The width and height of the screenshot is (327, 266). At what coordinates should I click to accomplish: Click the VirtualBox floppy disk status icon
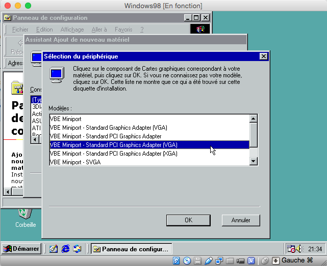(197, 260)
